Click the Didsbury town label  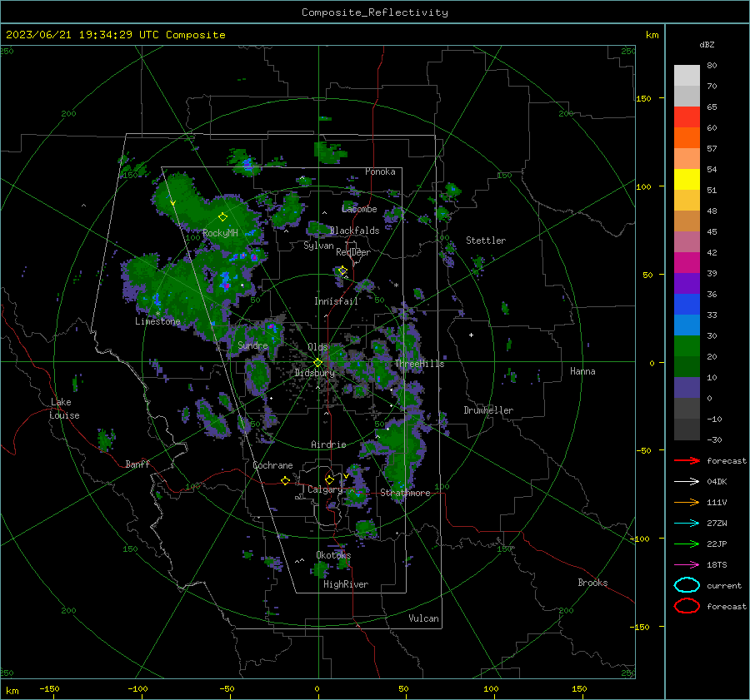315,373
